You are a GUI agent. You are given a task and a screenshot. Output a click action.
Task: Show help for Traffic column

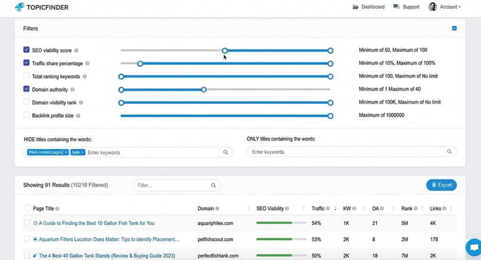328,208
